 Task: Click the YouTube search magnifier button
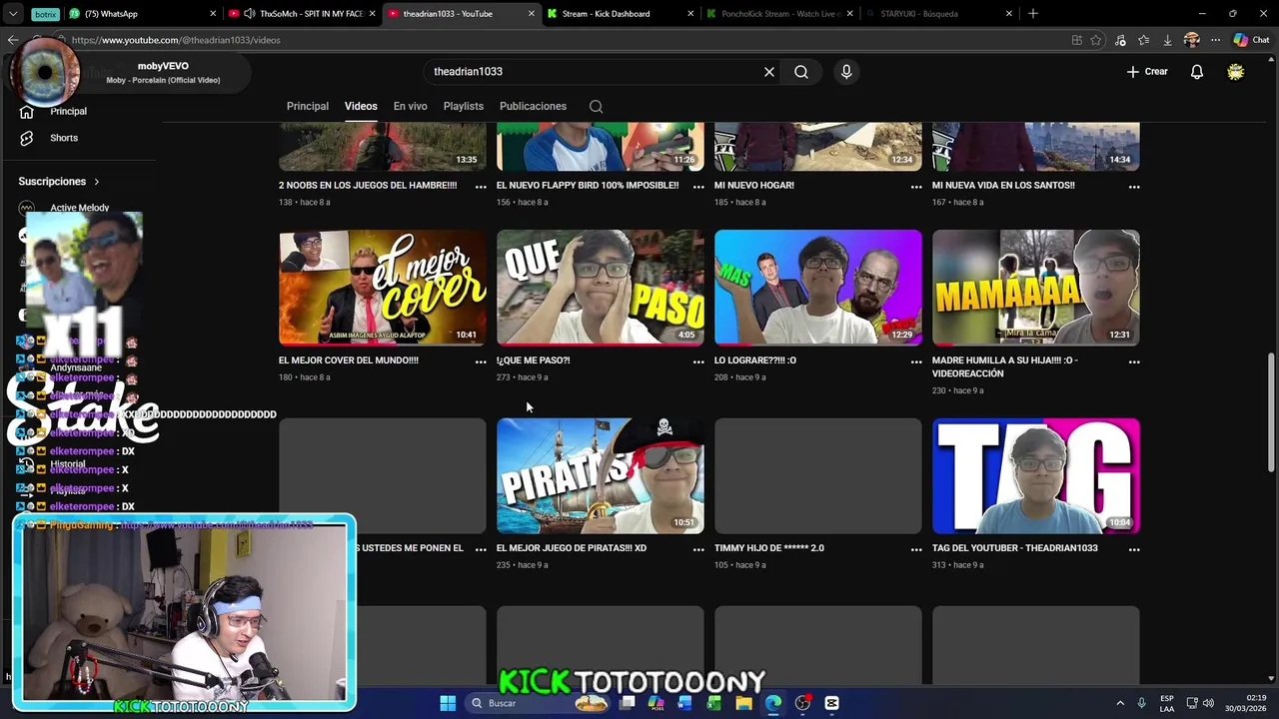click(801, 72)
